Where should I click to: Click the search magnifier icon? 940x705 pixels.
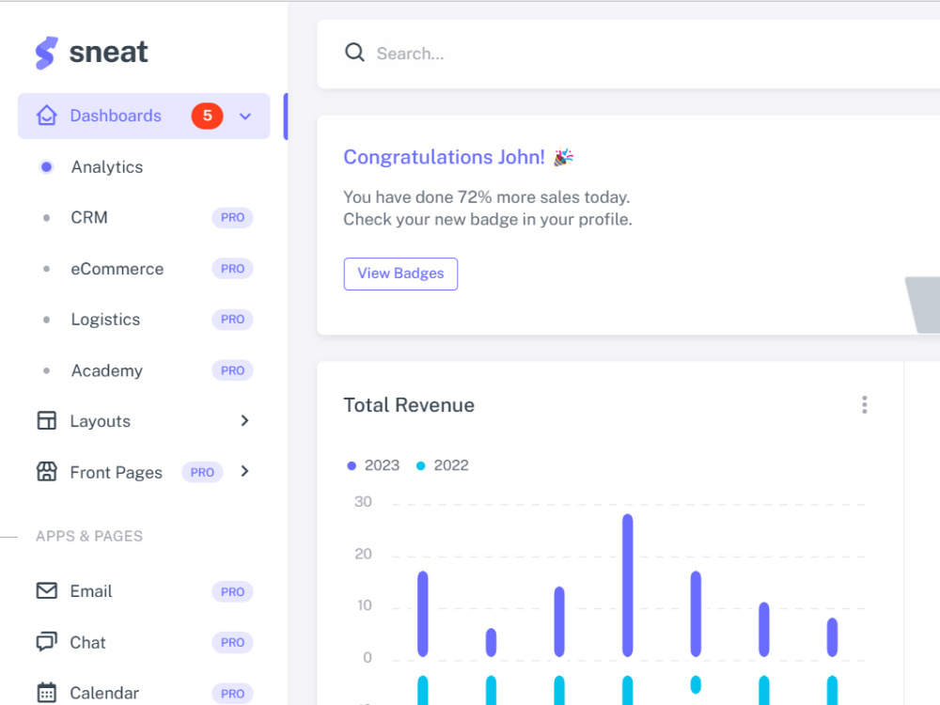coord(355,53)
